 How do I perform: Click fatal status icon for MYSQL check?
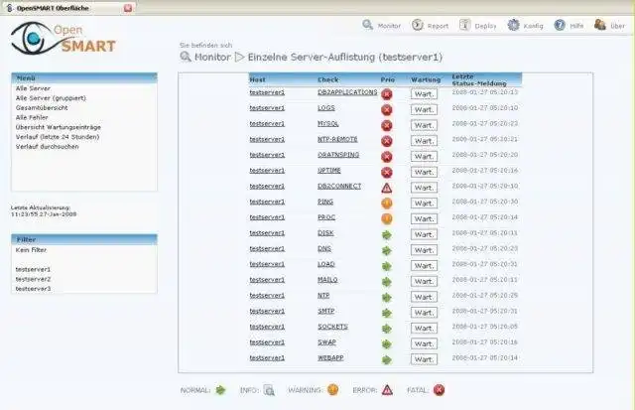click(x=387, y=125)
